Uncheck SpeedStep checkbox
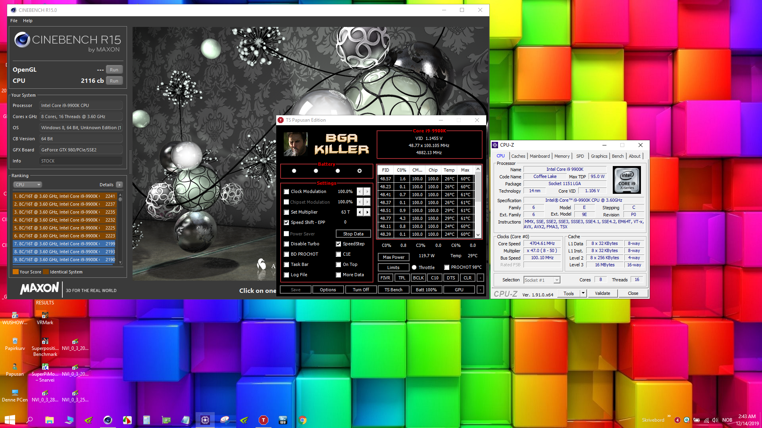762x428 pixels. click(338, 244)
